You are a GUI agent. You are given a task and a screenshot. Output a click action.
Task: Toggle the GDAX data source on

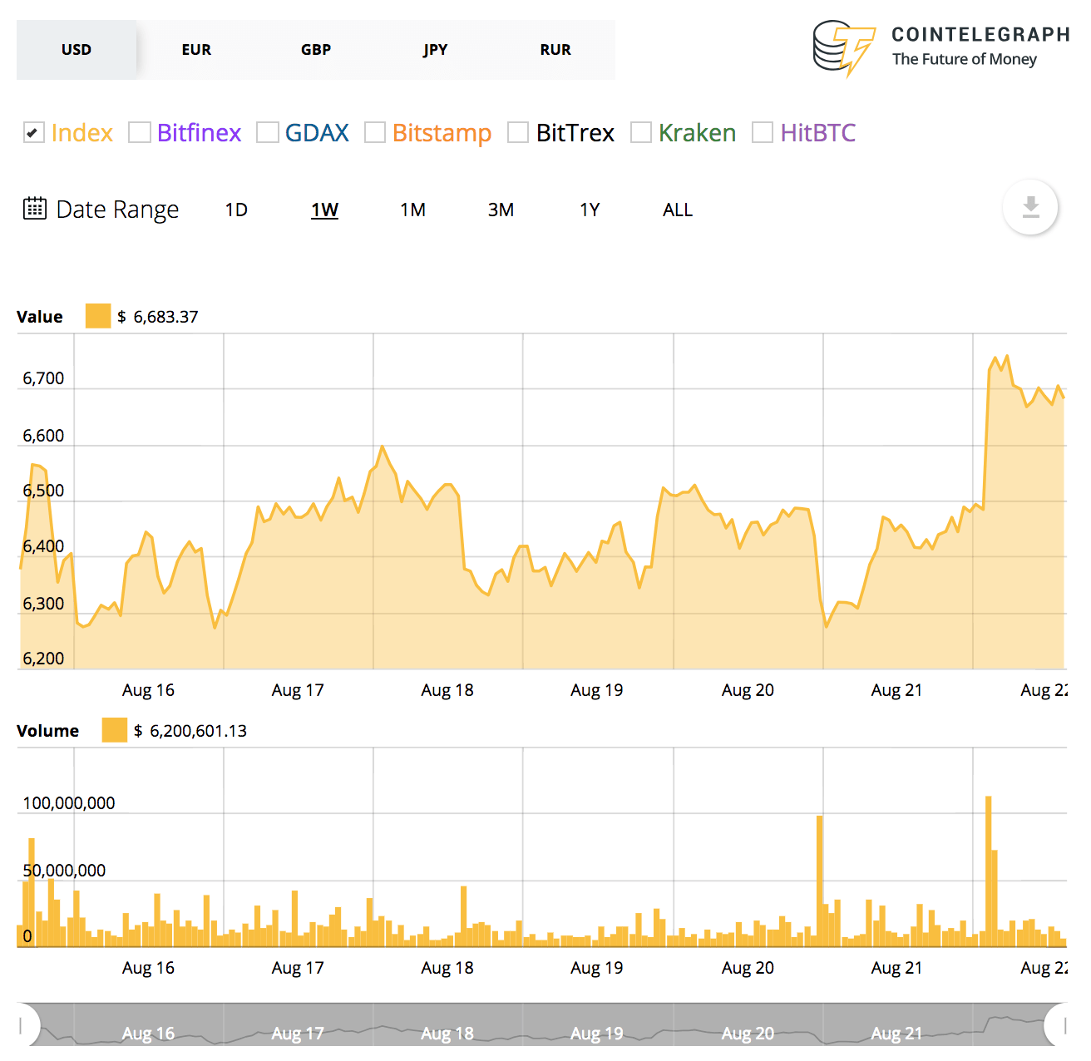point(267,132)
